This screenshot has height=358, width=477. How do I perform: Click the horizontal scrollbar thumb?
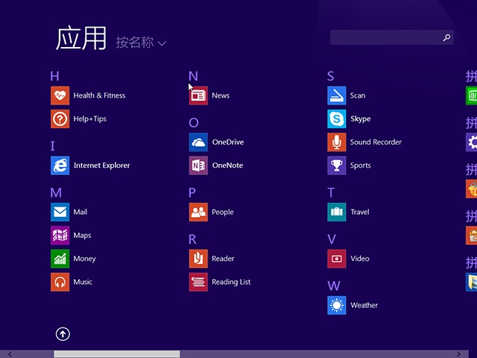coord(116,354)
